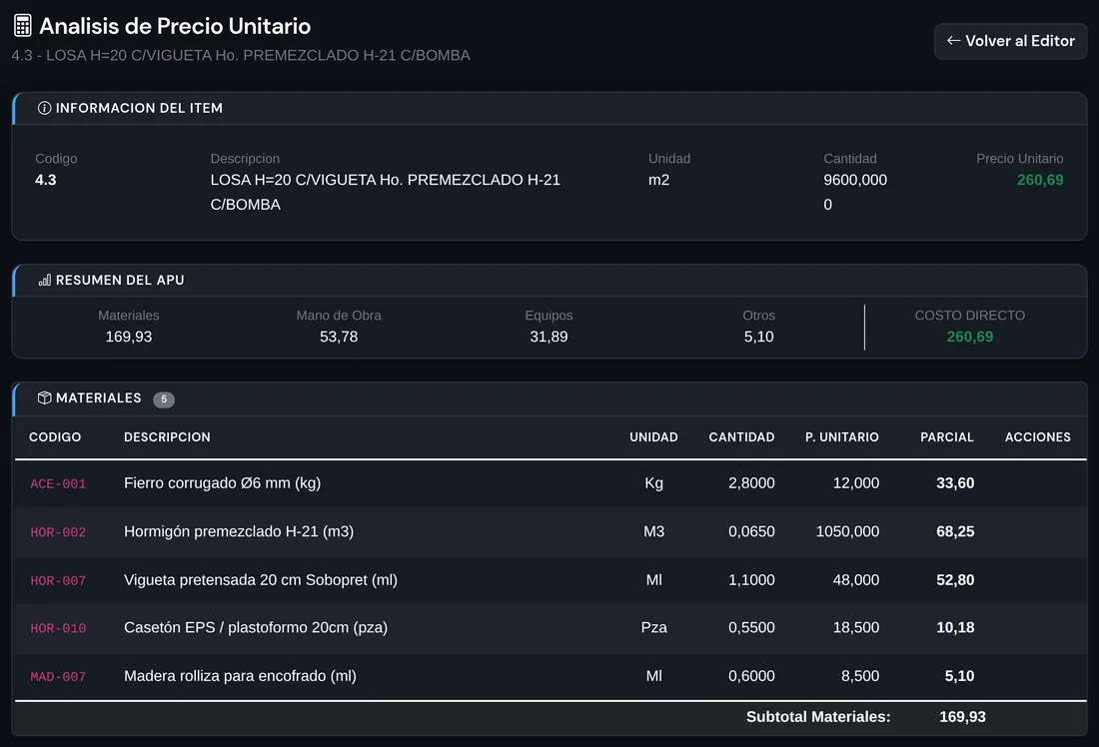Click the unit price 48,000 cell
Viewport: 1099px width, 747px height.
pyautogui.click(x=856, y=579)
